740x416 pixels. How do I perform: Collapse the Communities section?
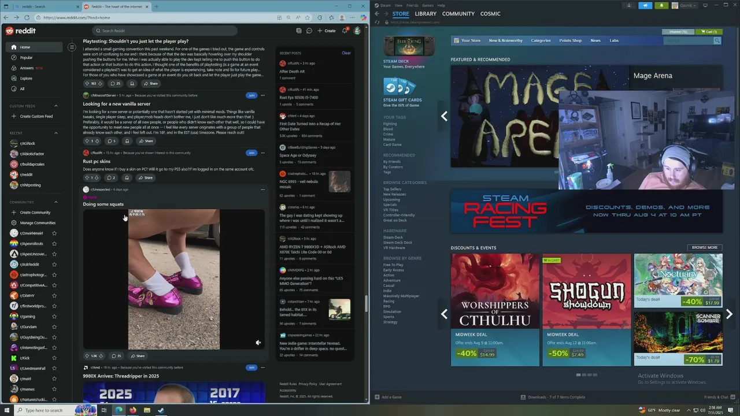pos(56,202)
